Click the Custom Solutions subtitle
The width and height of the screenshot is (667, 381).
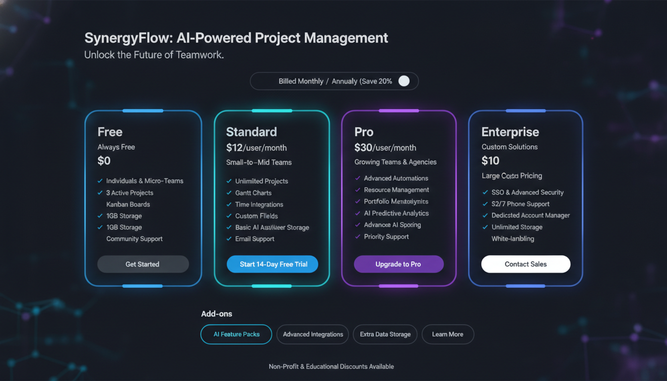(510, 147)
